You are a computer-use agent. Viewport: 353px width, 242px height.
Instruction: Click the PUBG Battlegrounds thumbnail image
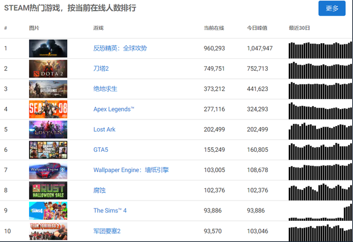coord(48,89)
